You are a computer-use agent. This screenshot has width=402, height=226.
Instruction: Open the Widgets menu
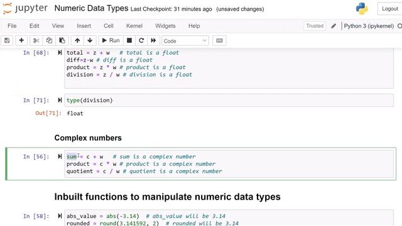[x=165, y=26]
